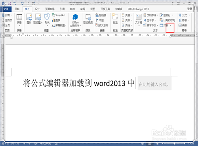
Task: Open the 开发工具 Developer tab
Action: click(105, 9)
